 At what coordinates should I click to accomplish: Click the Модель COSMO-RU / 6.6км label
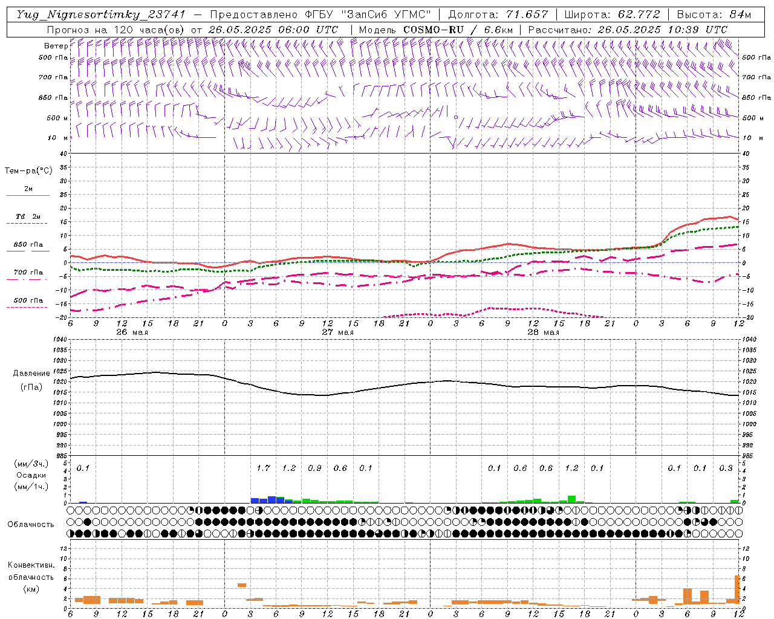pos(436,30)
